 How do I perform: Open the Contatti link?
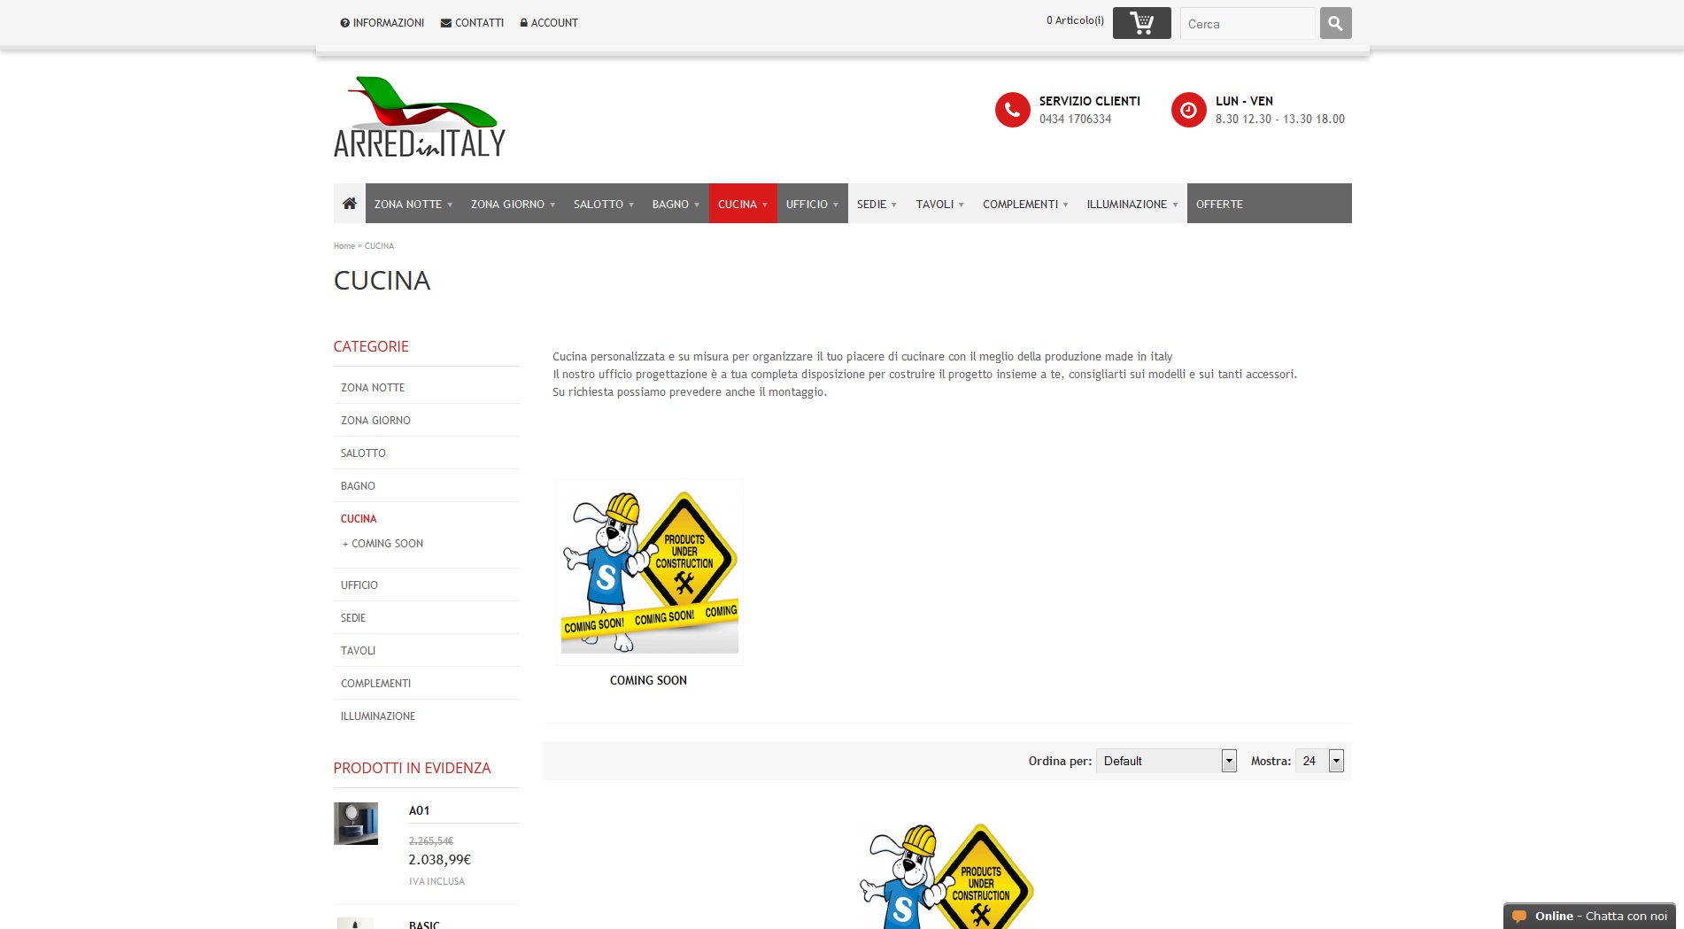tap(473, 23)
